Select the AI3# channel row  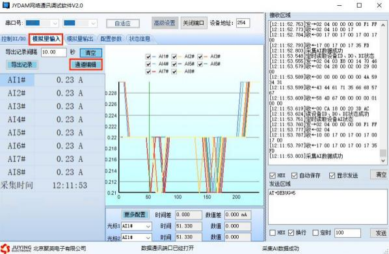[52, 106]
